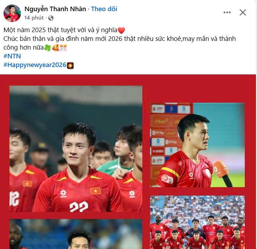Open Nguyễn Thanh Nhàn's profile picture
This screenshot has height=249, width=257.
[12, 13]
